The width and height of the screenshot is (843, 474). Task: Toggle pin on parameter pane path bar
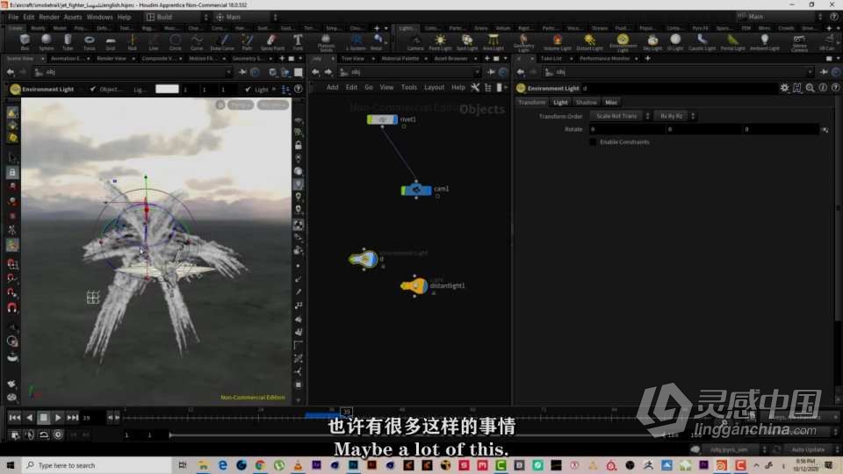(x=825, y=72)
